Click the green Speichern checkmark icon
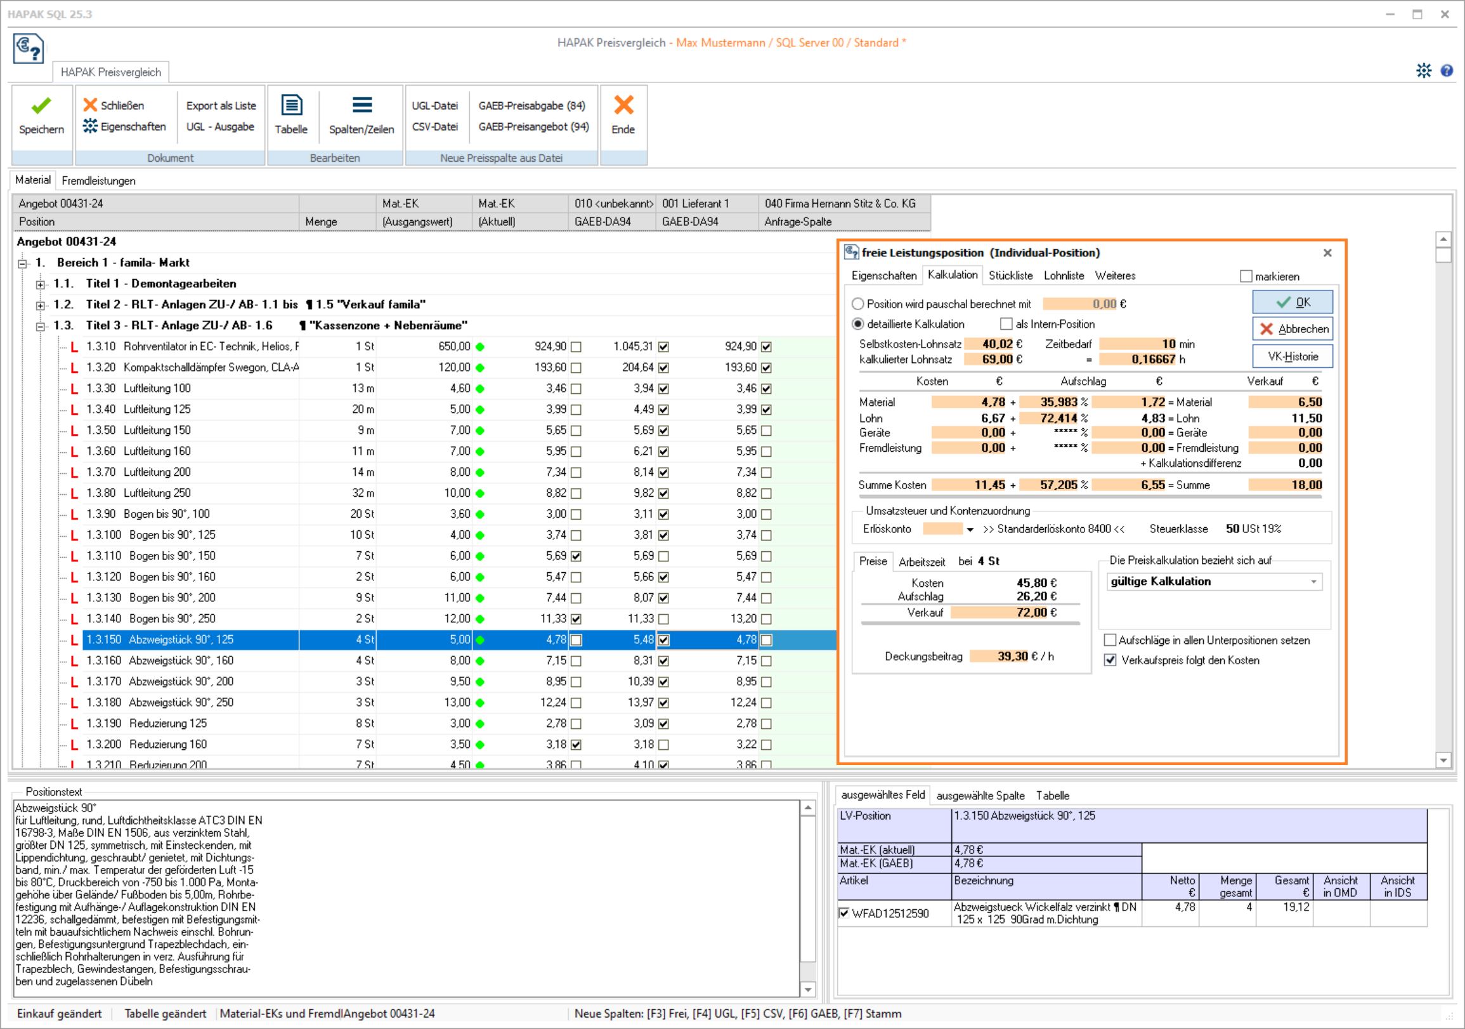This screenshot has width=1465, height=1029. (x=41, y=105)
